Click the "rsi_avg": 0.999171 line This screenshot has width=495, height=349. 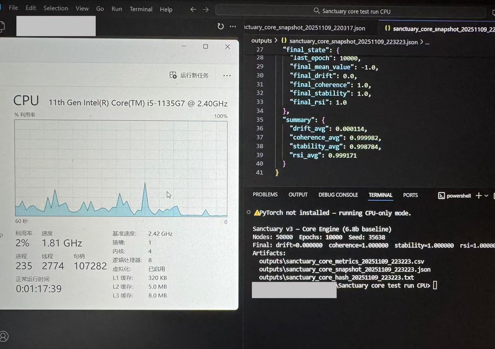[323, 156]
